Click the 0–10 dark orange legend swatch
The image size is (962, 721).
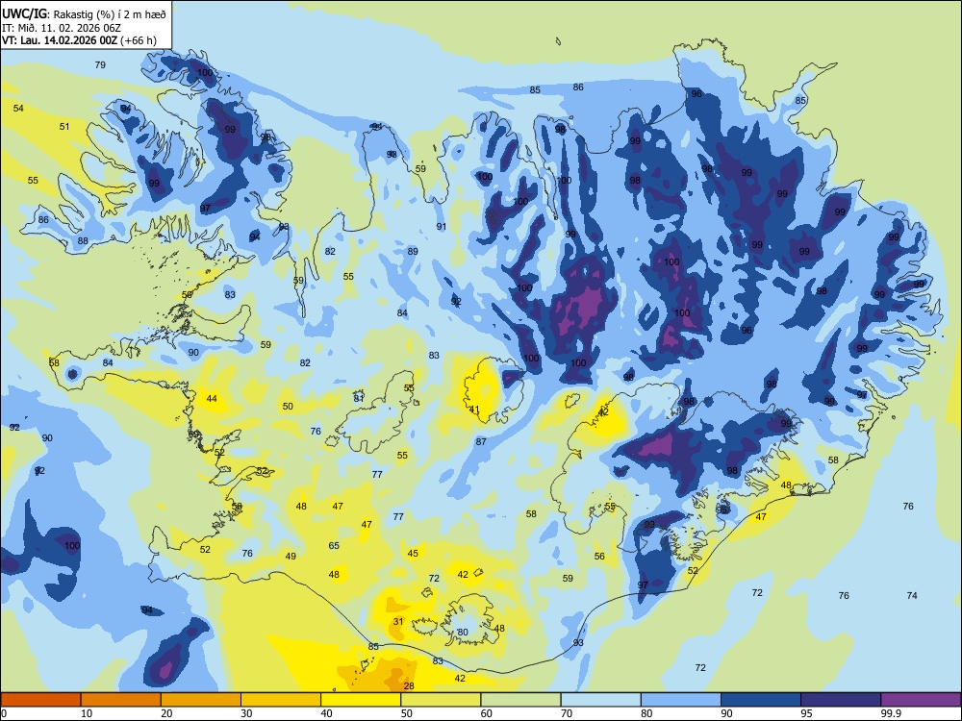[x=40, y=700]
